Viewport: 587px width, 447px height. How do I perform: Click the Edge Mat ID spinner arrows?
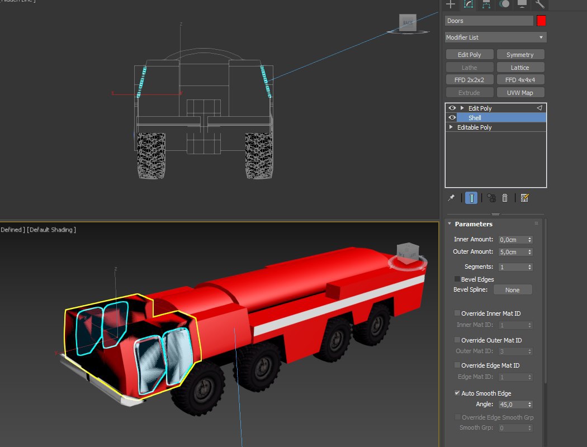click(x=530, y=377)
